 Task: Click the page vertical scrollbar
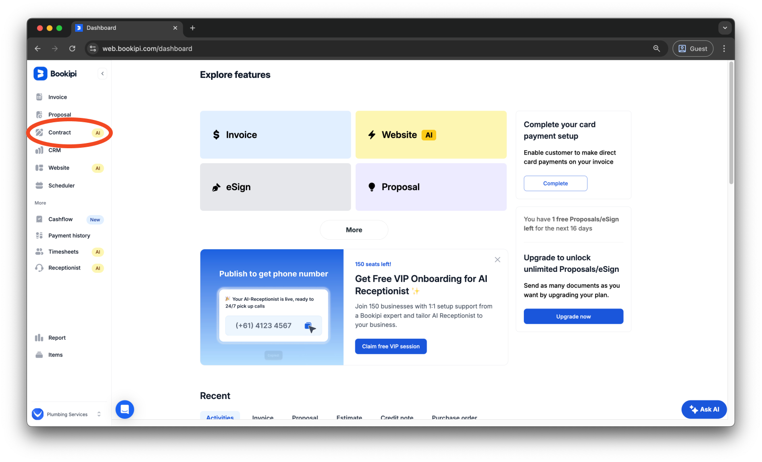click(x=731, y=123)
